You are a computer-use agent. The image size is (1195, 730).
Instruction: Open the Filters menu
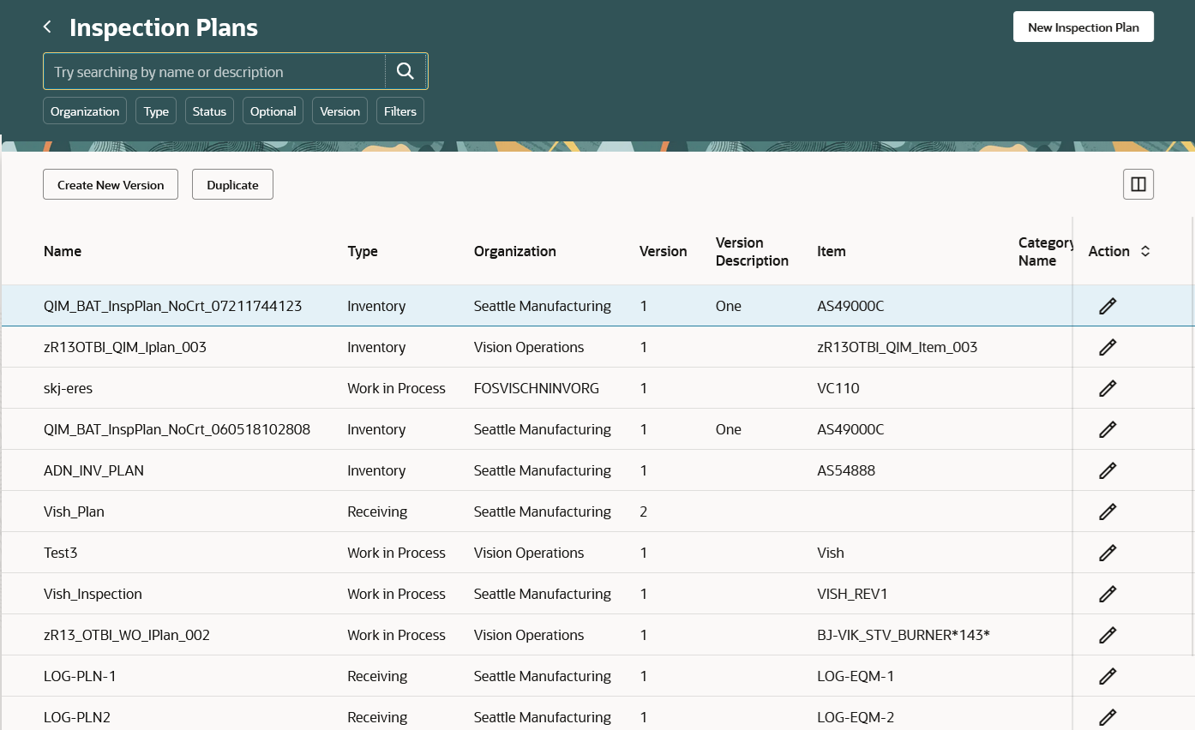399,111
